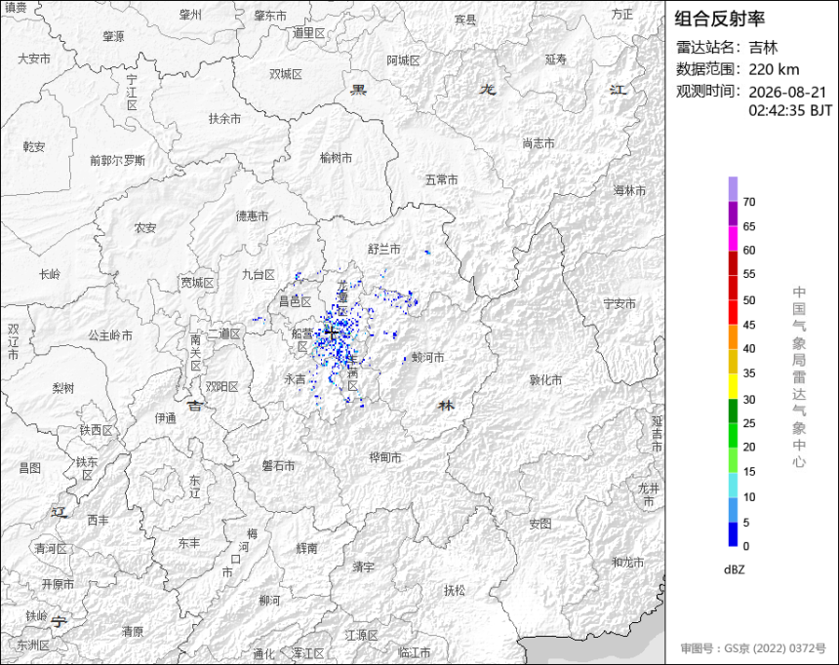Click the black cross radar station marker
Viewport: 839px width, 665px height.
click(x=332, y=332)
